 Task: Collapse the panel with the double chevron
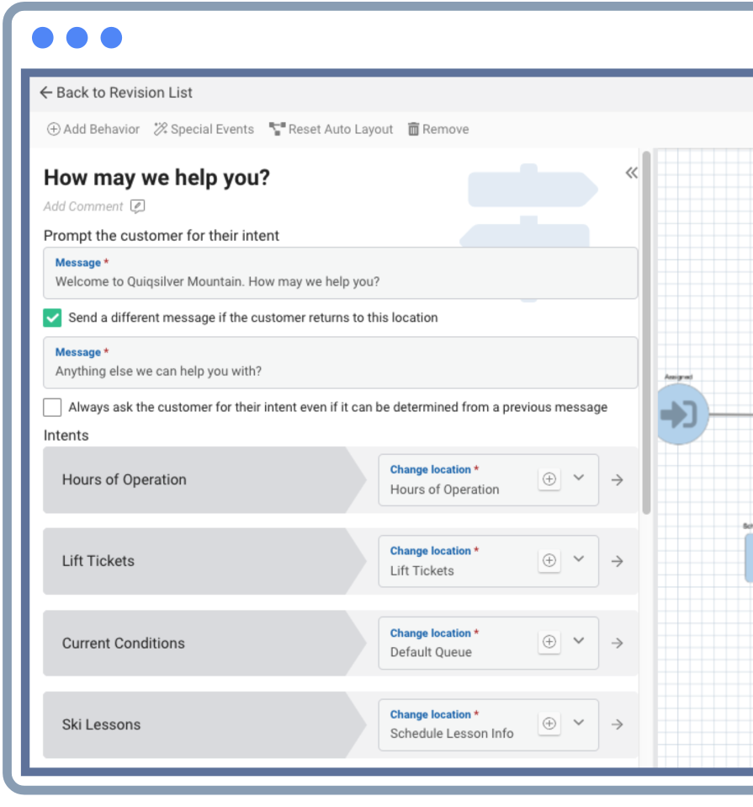coord(631,173)
